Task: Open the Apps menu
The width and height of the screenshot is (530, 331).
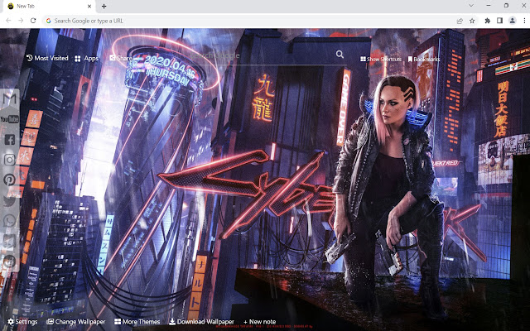Action: pos(86,59)
